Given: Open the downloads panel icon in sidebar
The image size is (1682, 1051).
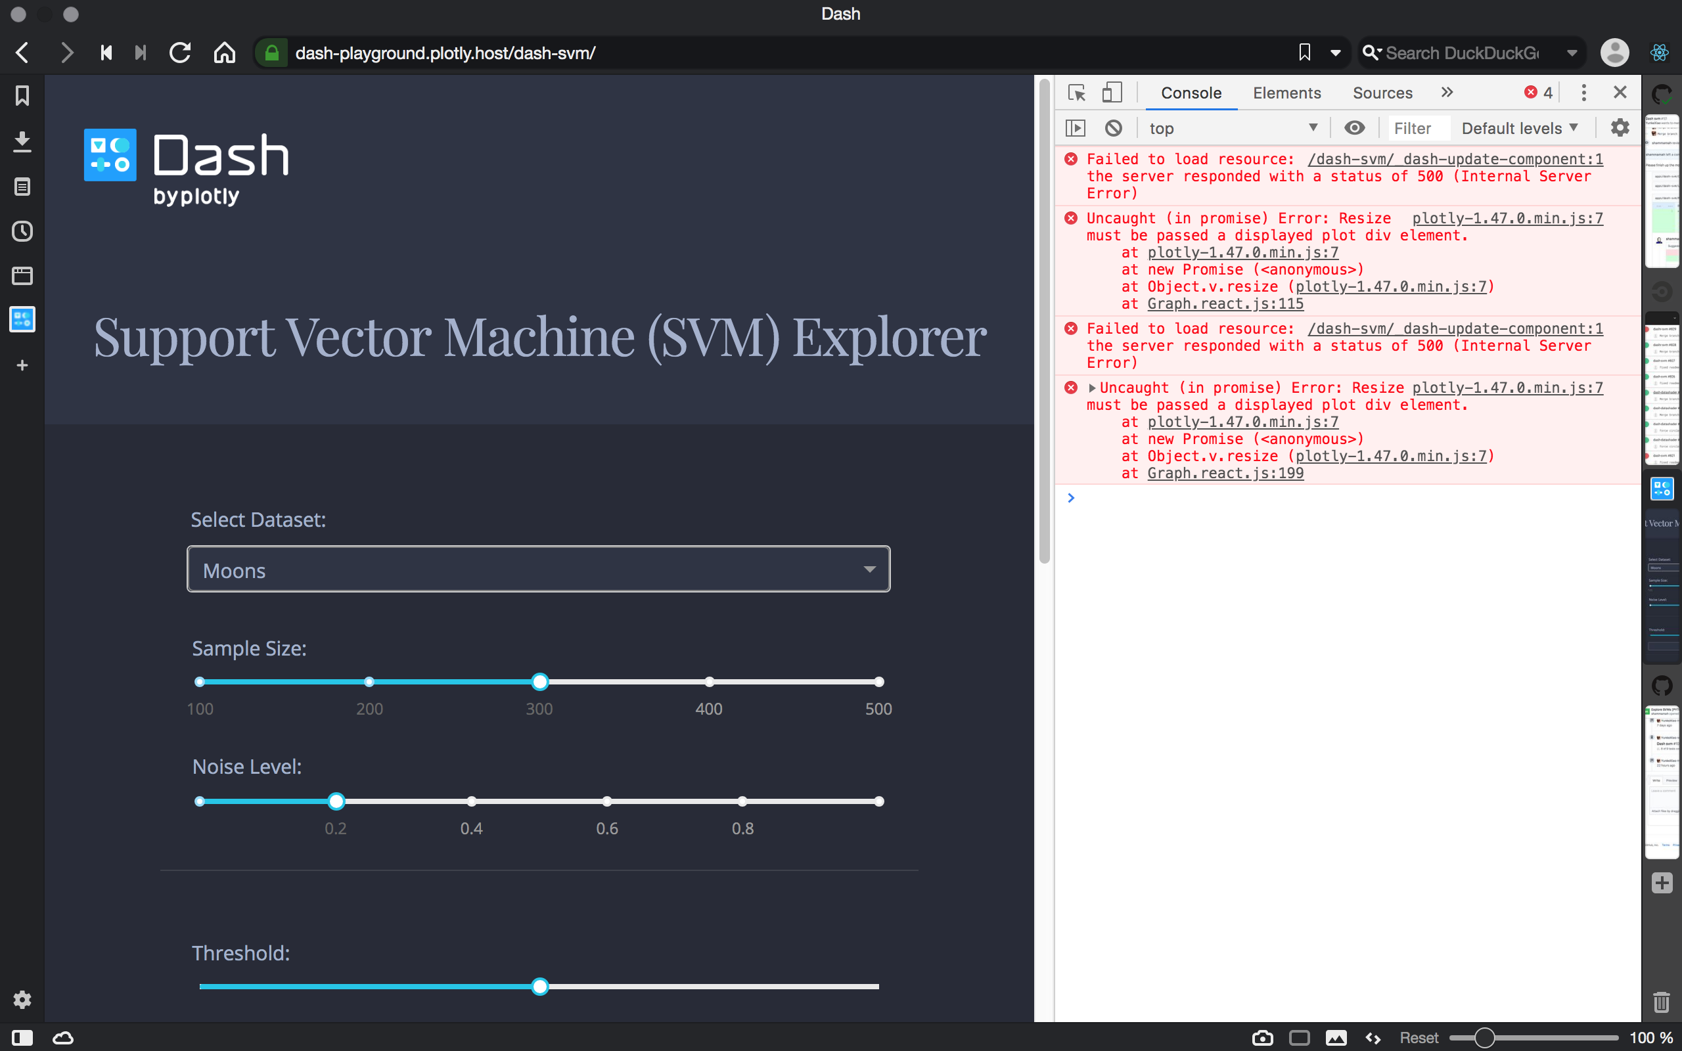Looking at the screenshot, I should [22, 141].
